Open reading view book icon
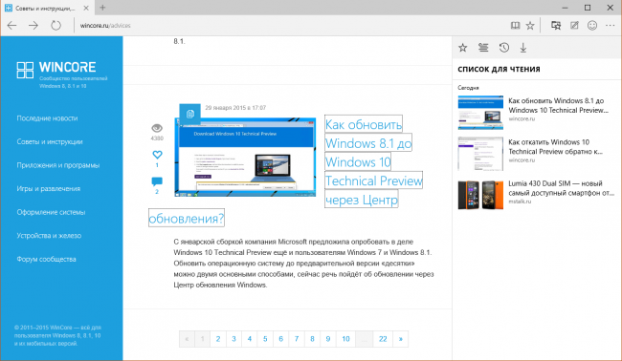 (x=515, y=26)
